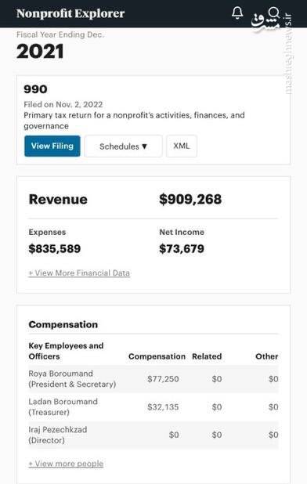Open notifications via the bell icon
The image size is (307, 484).
[237, 13]
